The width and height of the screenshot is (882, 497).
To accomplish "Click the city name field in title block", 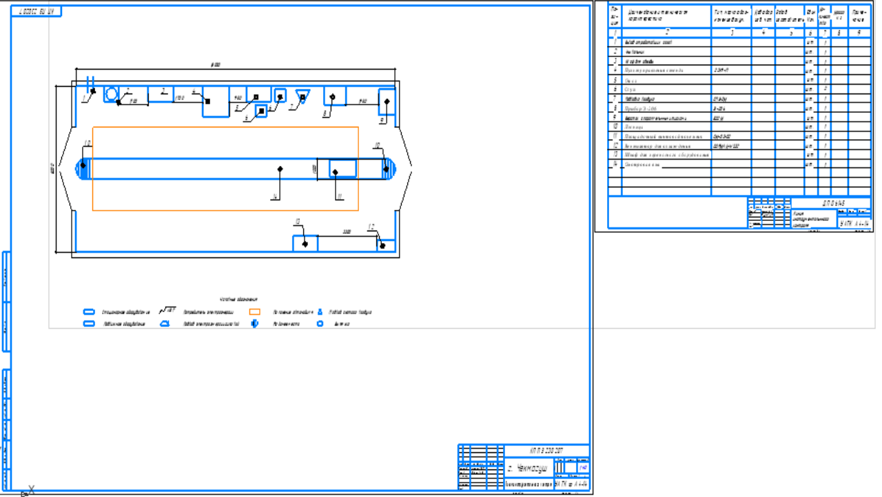I will [x=527, y=468].
